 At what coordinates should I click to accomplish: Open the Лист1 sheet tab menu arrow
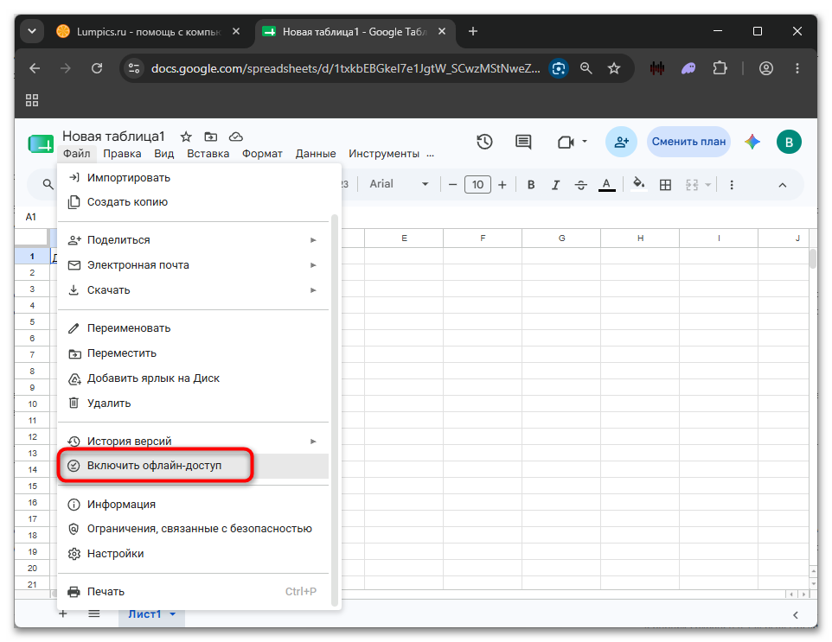(x=172, y=613)
